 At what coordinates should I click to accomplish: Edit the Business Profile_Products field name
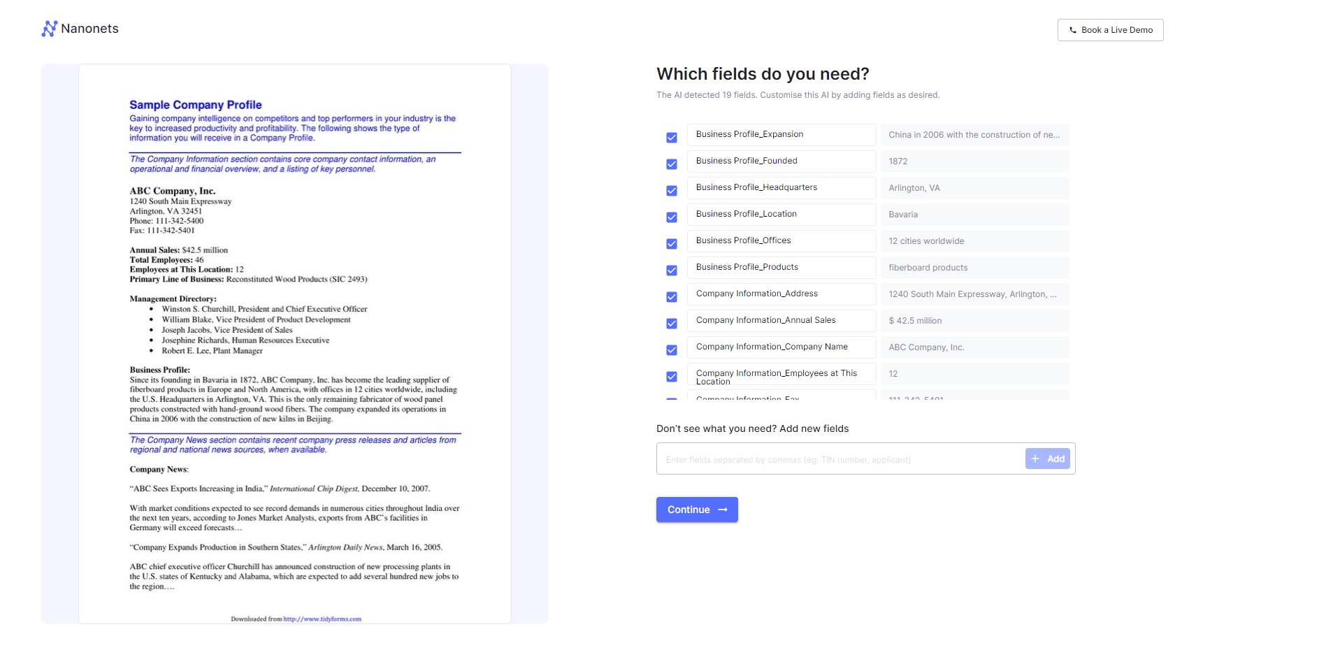click(781, 268)
